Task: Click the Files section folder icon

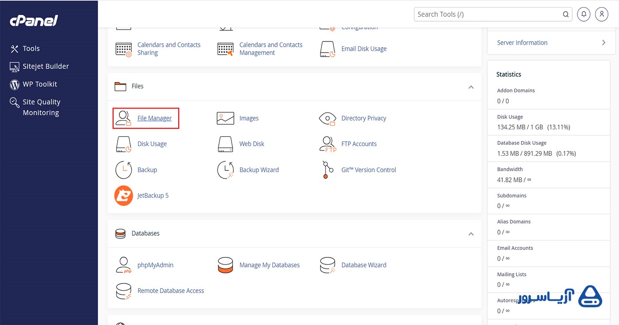Action: 120,87
